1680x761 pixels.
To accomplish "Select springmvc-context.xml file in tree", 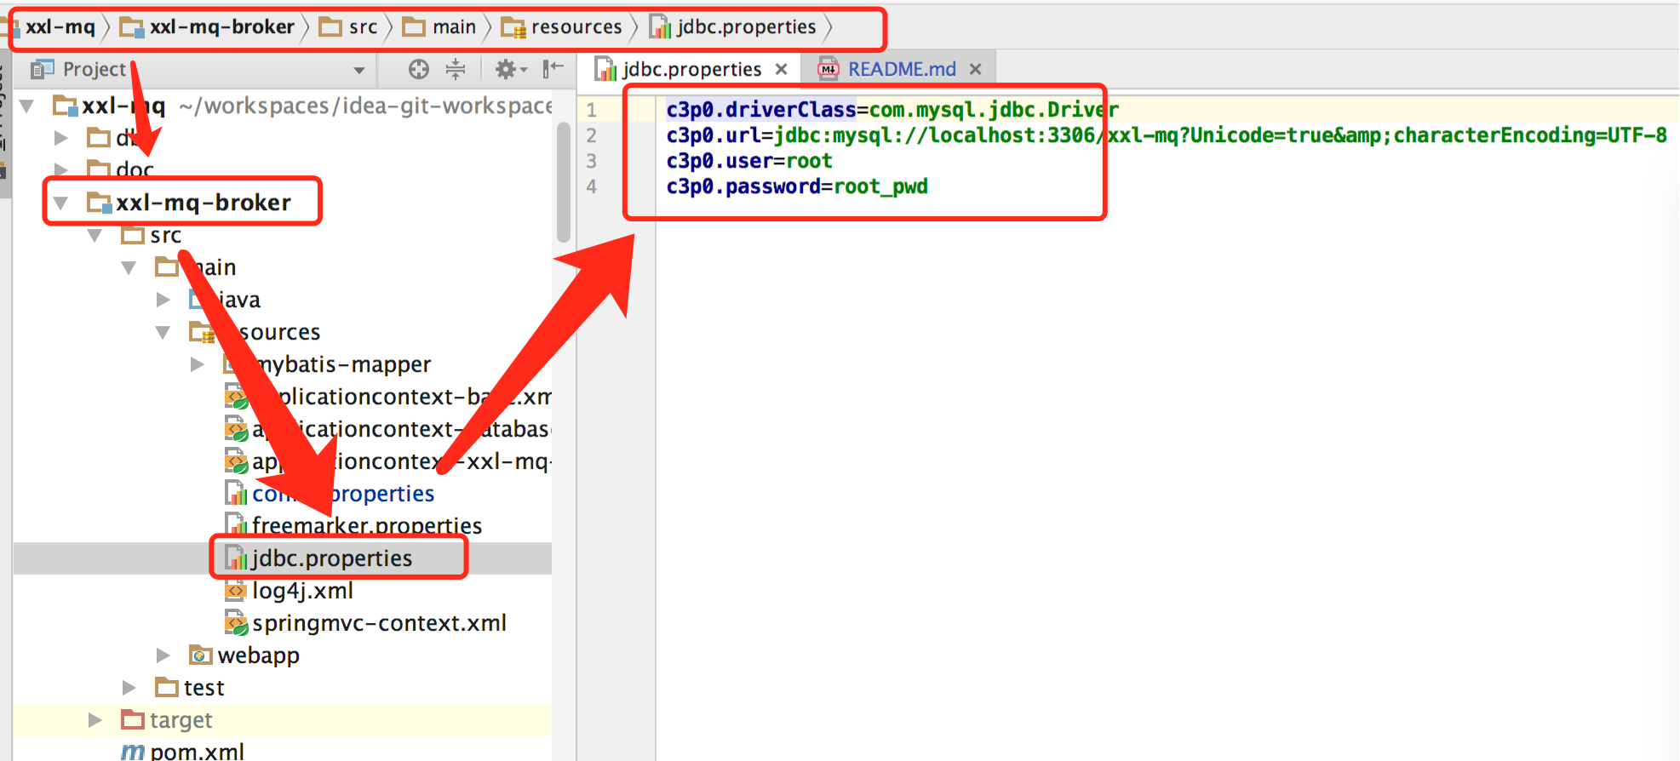I will 379,623.
